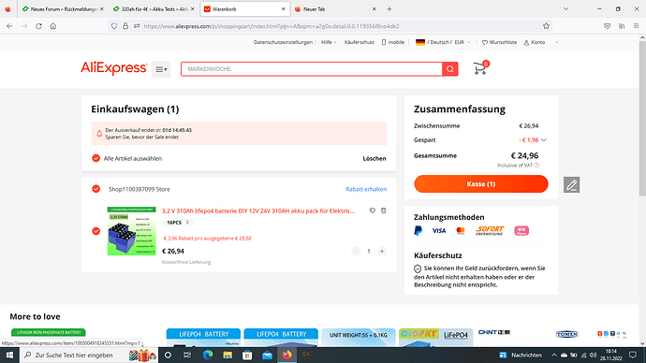Toggle the 3,2 V 310Ah battery item checkbox
This screenshot has width=646, height=363.
(x=96, y=231)
